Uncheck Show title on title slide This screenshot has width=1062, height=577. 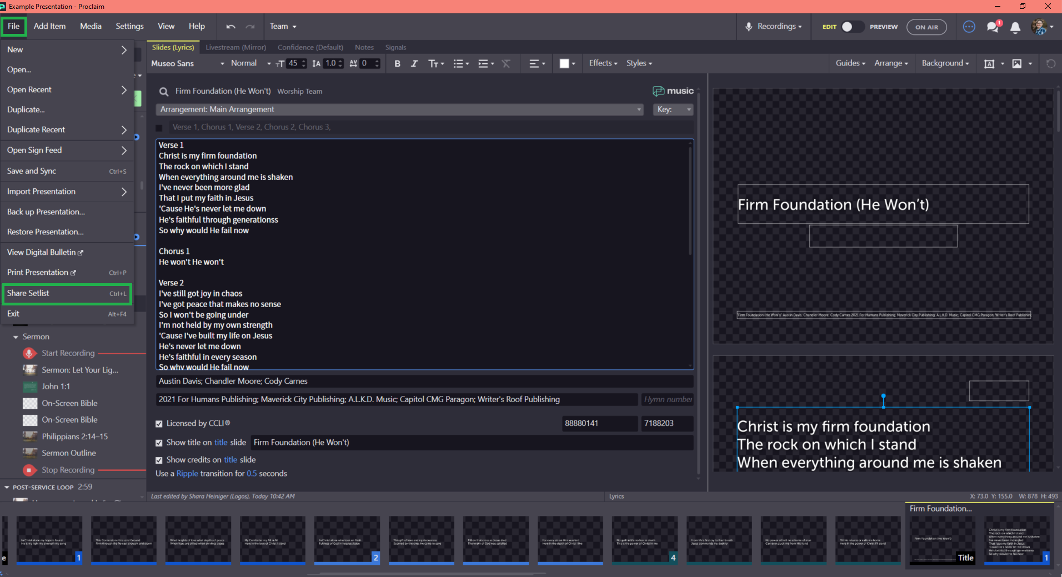(x=159, y=443)
